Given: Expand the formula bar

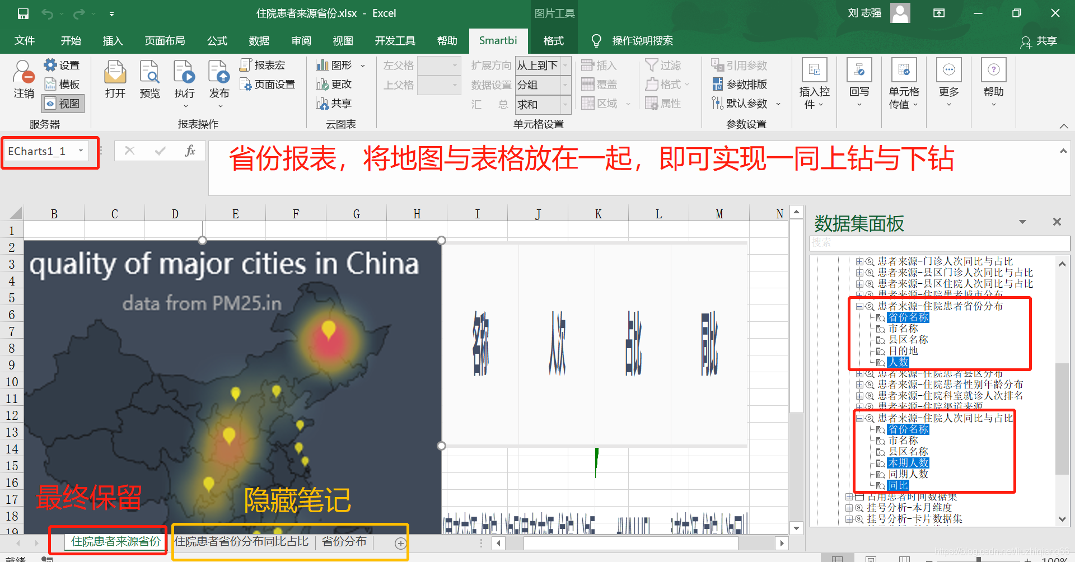Looking at the screenshot, I should (1063, 151).
